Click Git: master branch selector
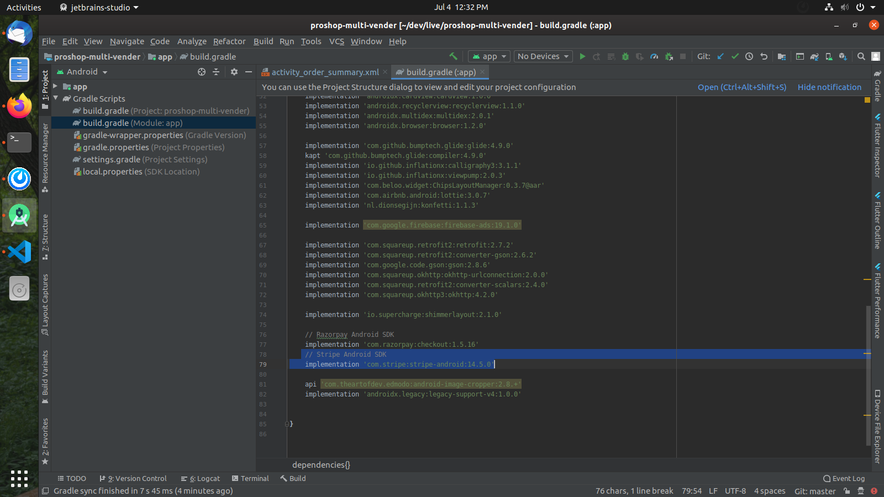The image size is (884, 497). click(815, 491)
